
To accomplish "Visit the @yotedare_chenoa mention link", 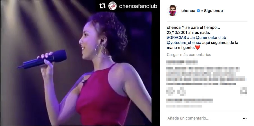I will coord(184,43).
